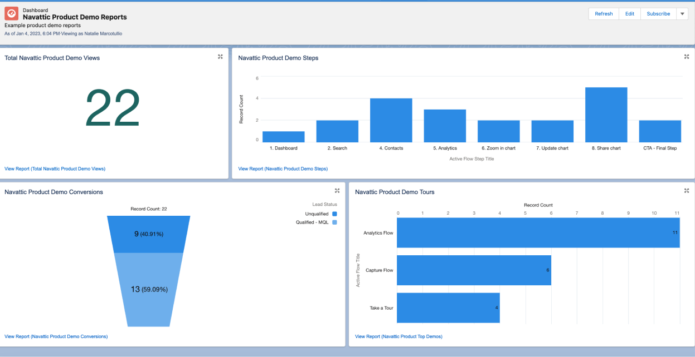Select the Analytics Flow bar in Tours chart
The width and height of the screenshot is (695, 357).
pyautogui.click(x=538, y=232)
